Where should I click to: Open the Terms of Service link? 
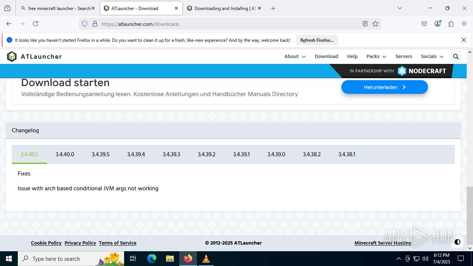click(118, 243)
